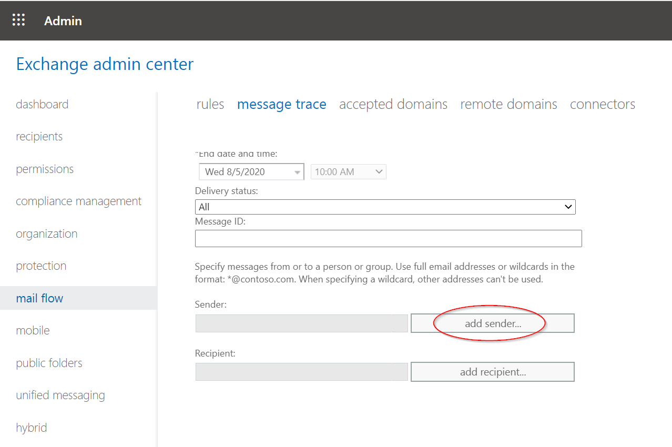Click the Message ID text field
Screen dimensions: 672x447
[x=388, y=239]
